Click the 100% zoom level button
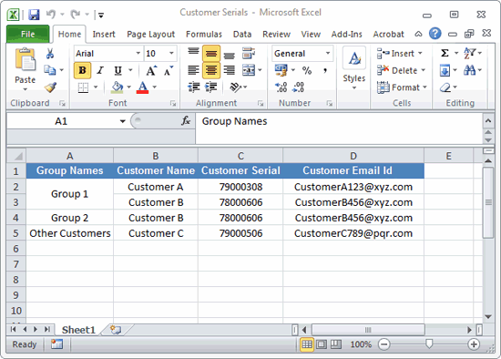The image size is (501, 359). point(361,344)
